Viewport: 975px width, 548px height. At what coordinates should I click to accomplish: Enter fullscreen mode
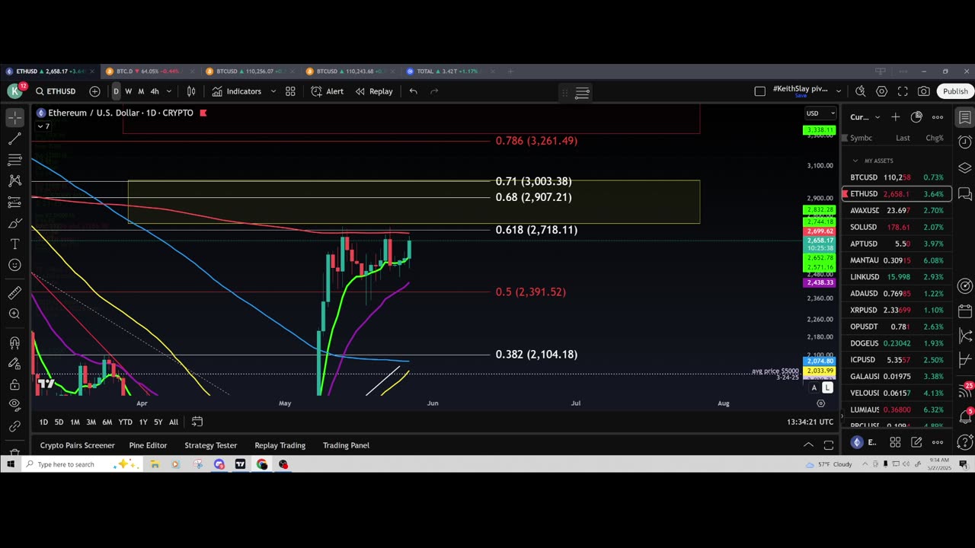click(903, 91)
